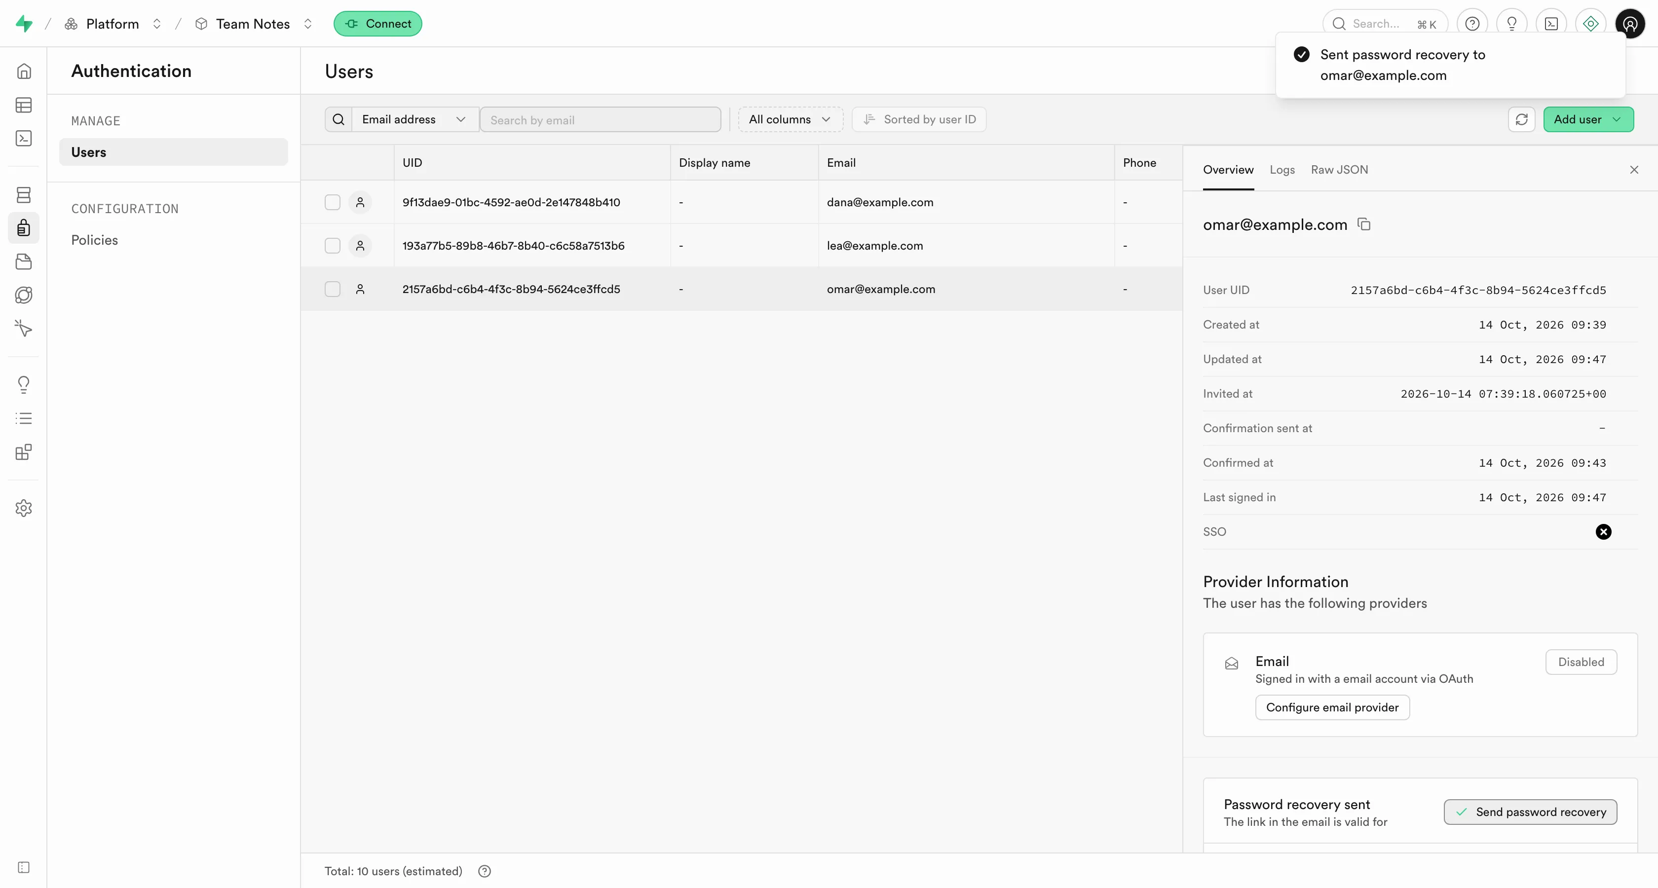The height and width of the screenshot is (888, 1658).
Task: Open the SQL Editor sidebar icon
Action: [24, 138]
